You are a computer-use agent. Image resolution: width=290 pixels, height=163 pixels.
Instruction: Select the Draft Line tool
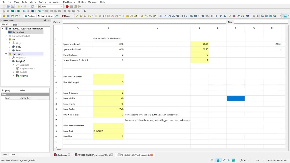[x=77, y=16]
